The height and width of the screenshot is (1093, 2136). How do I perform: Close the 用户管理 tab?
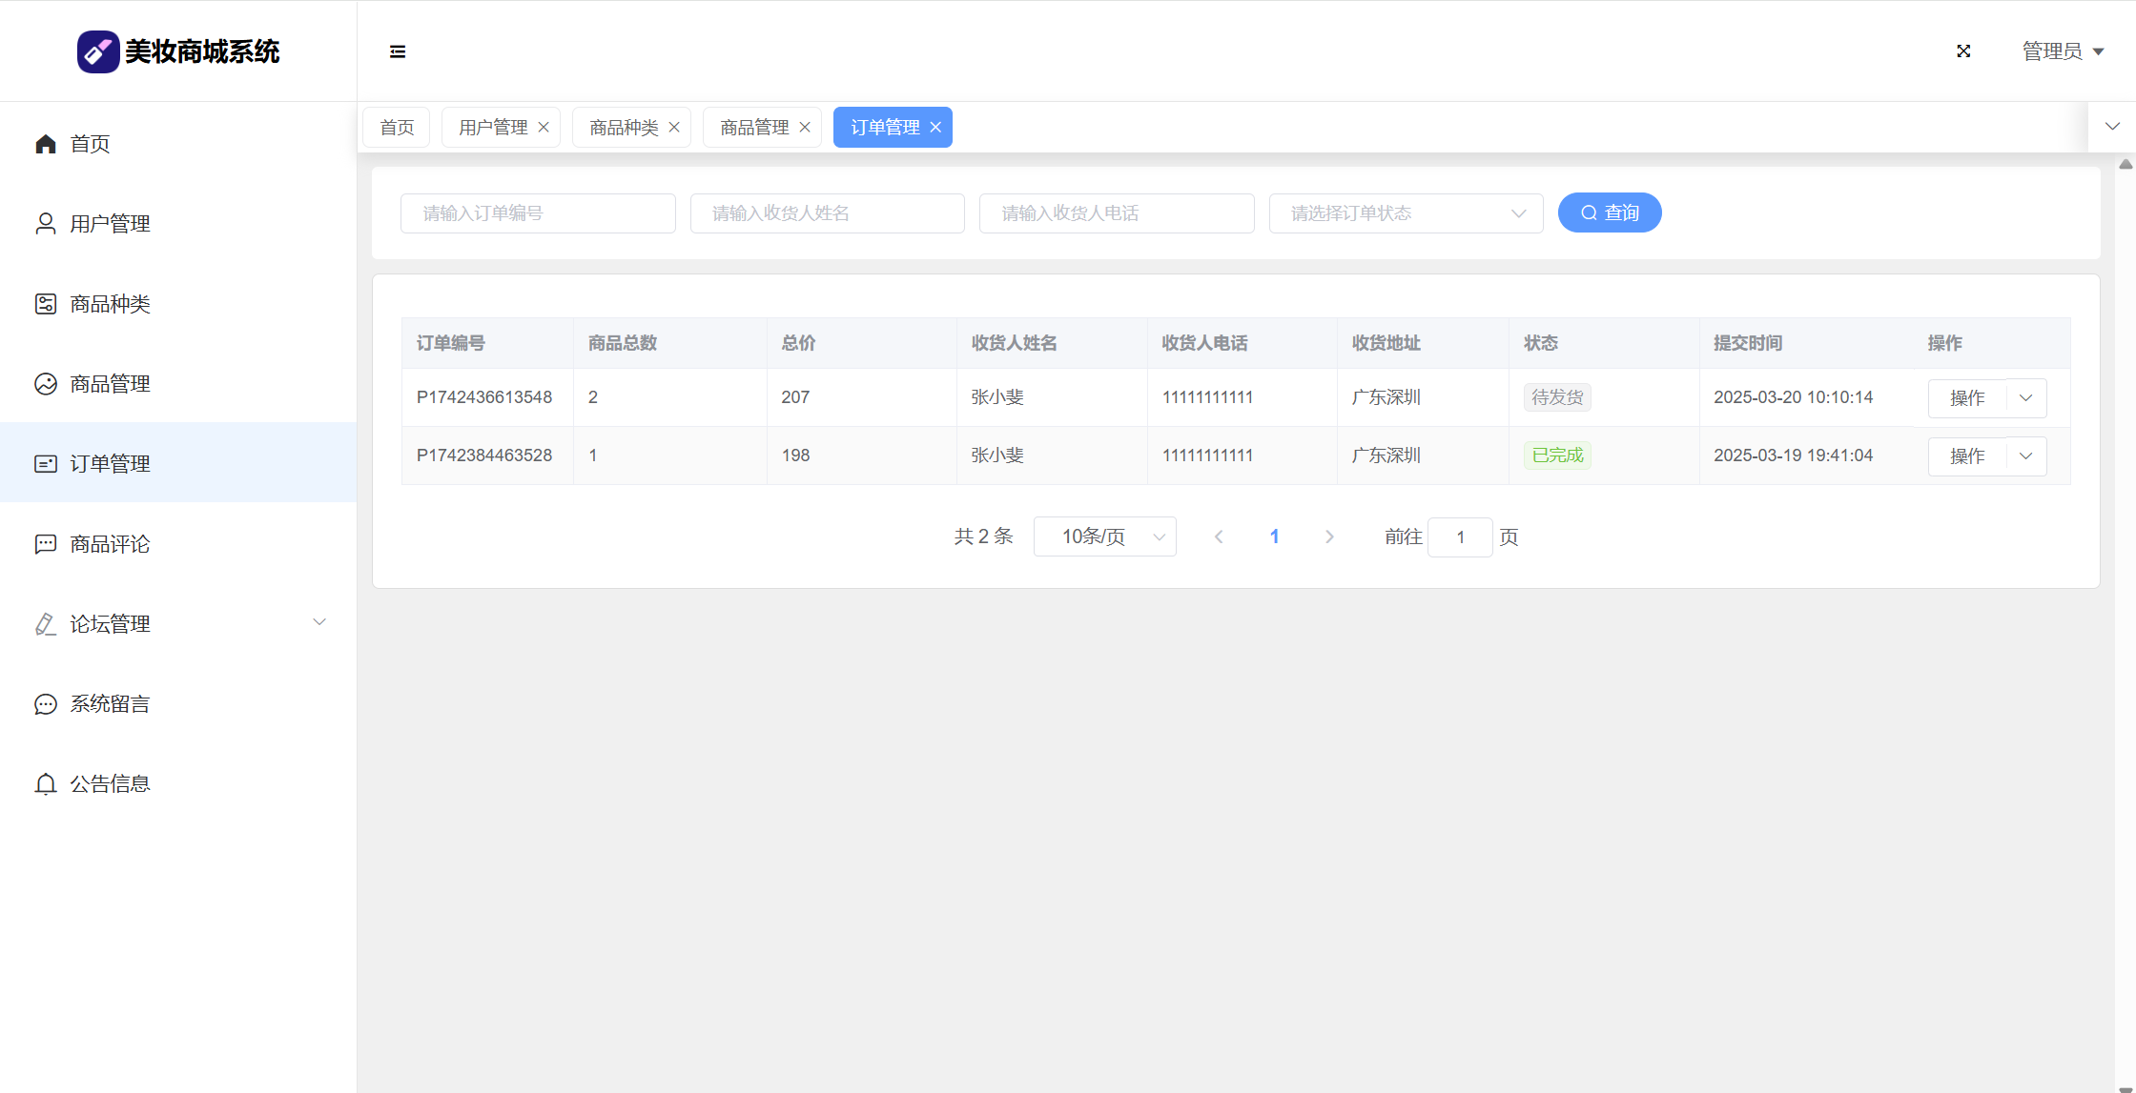click(544, 128)
